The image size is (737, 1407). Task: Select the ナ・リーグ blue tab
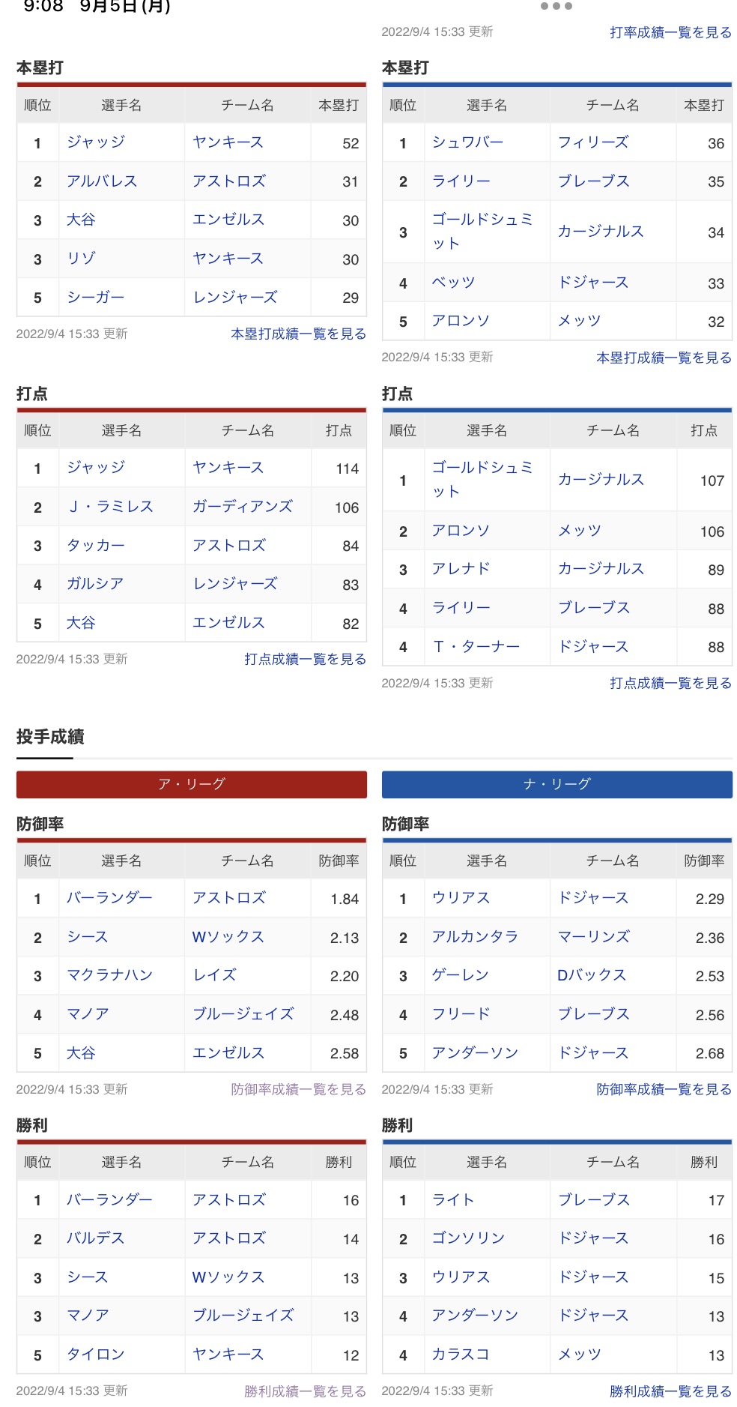coord(556,784)
